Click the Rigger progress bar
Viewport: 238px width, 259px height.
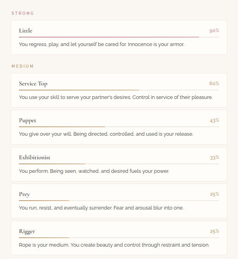[119, 238]
